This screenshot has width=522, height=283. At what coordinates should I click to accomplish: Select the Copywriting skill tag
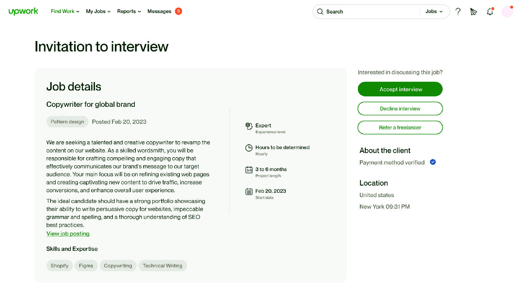(x=118, y=265)
